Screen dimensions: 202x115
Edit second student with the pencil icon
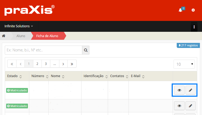pos(190,106)
